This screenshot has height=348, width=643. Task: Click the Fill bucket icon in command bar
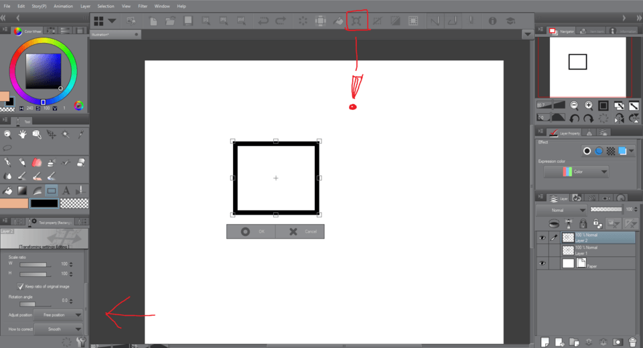[x=338, y=21]
